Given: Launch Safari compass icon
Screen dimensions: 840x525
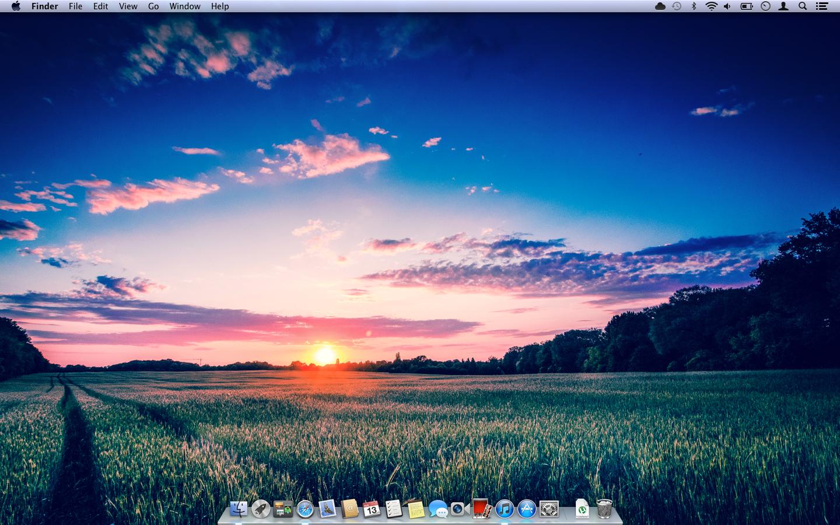Looking at the screenshot, I should tap(305, 509).
